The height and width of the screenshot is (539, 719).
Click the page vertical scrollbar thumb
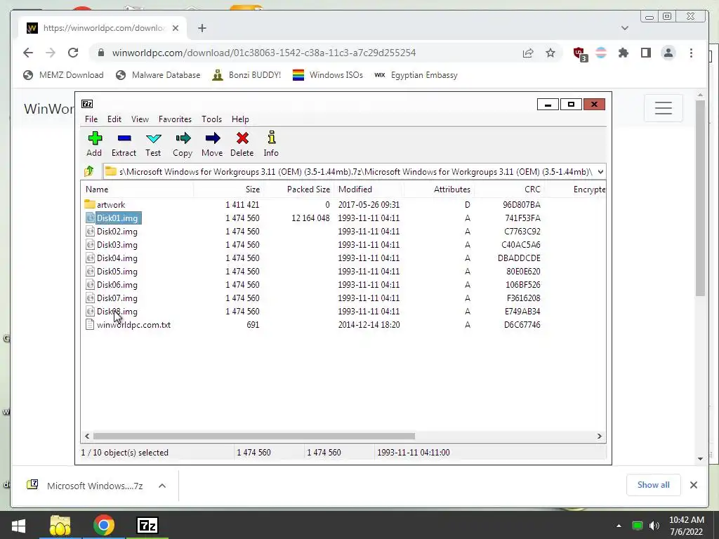tap(700, 198)
